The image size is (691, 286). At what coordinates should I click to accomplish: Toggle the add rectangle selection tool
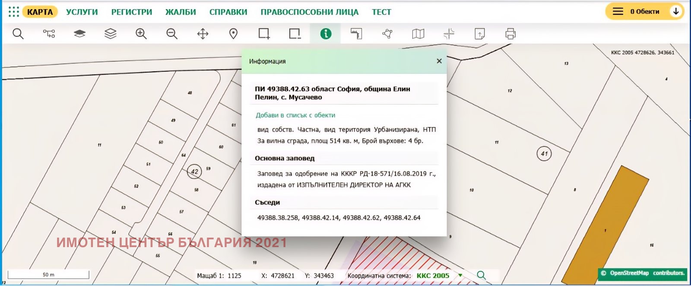click(x=264, y=34)
